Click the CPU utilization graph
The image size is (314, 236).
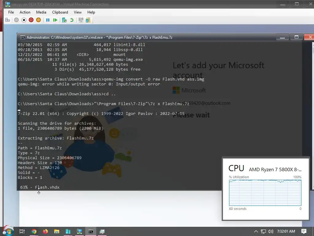point(265,193)
